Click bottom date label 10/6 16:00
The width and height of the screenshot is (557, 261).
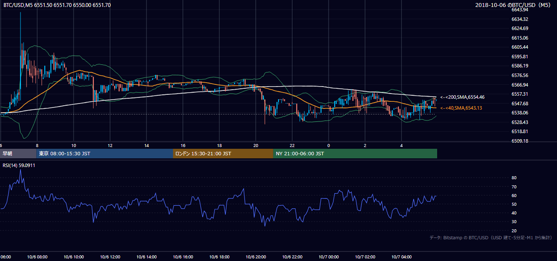(183, 257)
